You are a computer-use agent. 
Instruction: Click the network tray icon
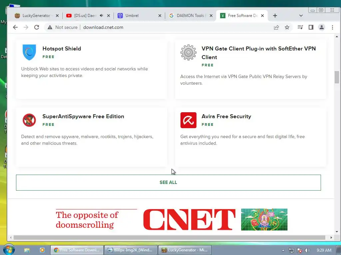tap(291, 250)
